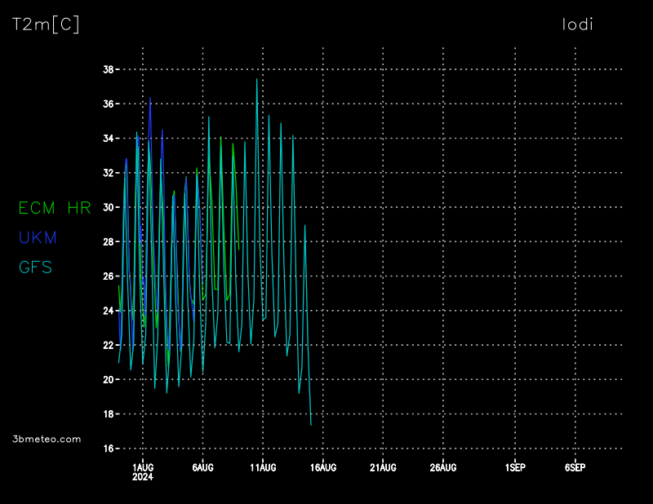Click the 38 degree axis label
653x504 pixels.
tap(108, 70)
